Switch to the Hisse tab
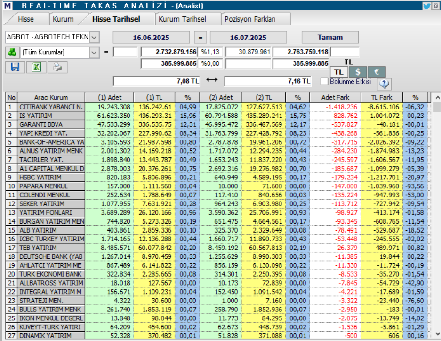Image resolution: width=441 pixels, height=341 pixels. click(25, 19)
